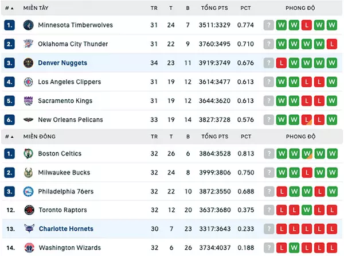This screenshot has width=344, height=256.
Task: Click the Oklahoma City Thunder logo
Action: coord(28,44)
